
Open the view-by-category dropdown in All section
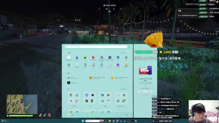(124, 89)
